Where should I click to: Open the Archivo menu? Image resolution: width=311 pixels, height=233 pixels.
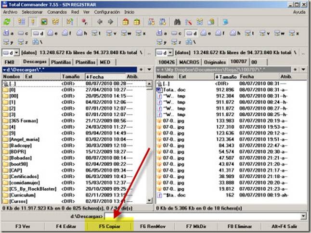point(10,12)
